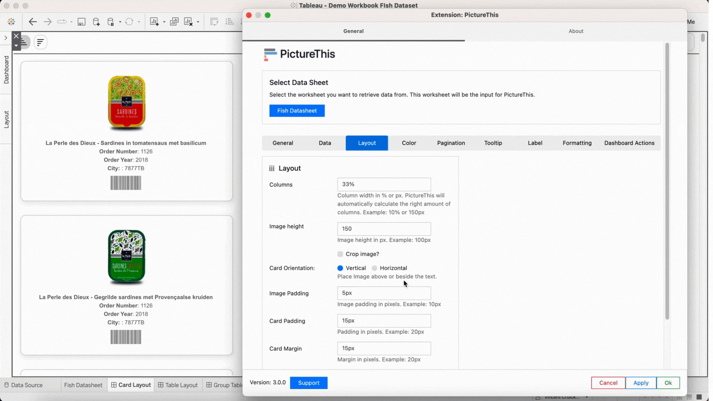713x401 pixels.
Task: Click the Fish Datasheet button
Action: coord(297,111)
